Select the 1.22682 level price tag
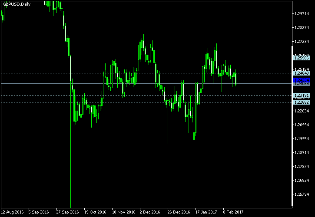The width and height of the screenshot is (315, 217). click(x=302, y=102)
